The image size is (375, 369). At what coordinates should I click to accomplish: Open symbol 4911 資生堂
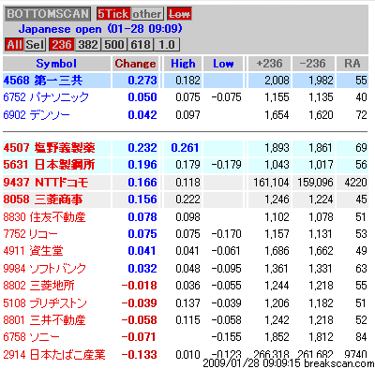[x=33, y=251]
